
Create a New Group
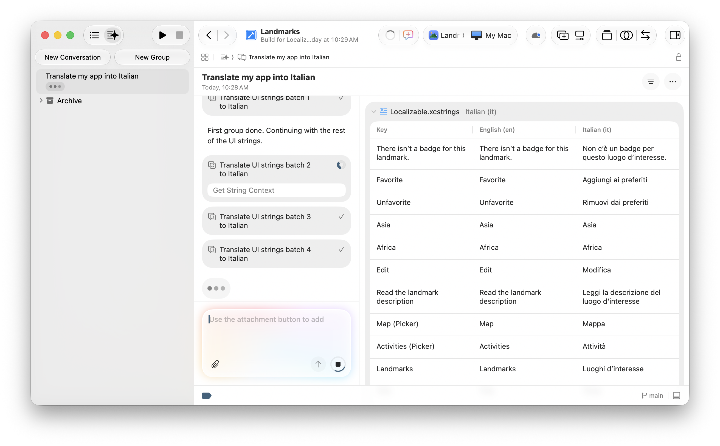point(152,57)
